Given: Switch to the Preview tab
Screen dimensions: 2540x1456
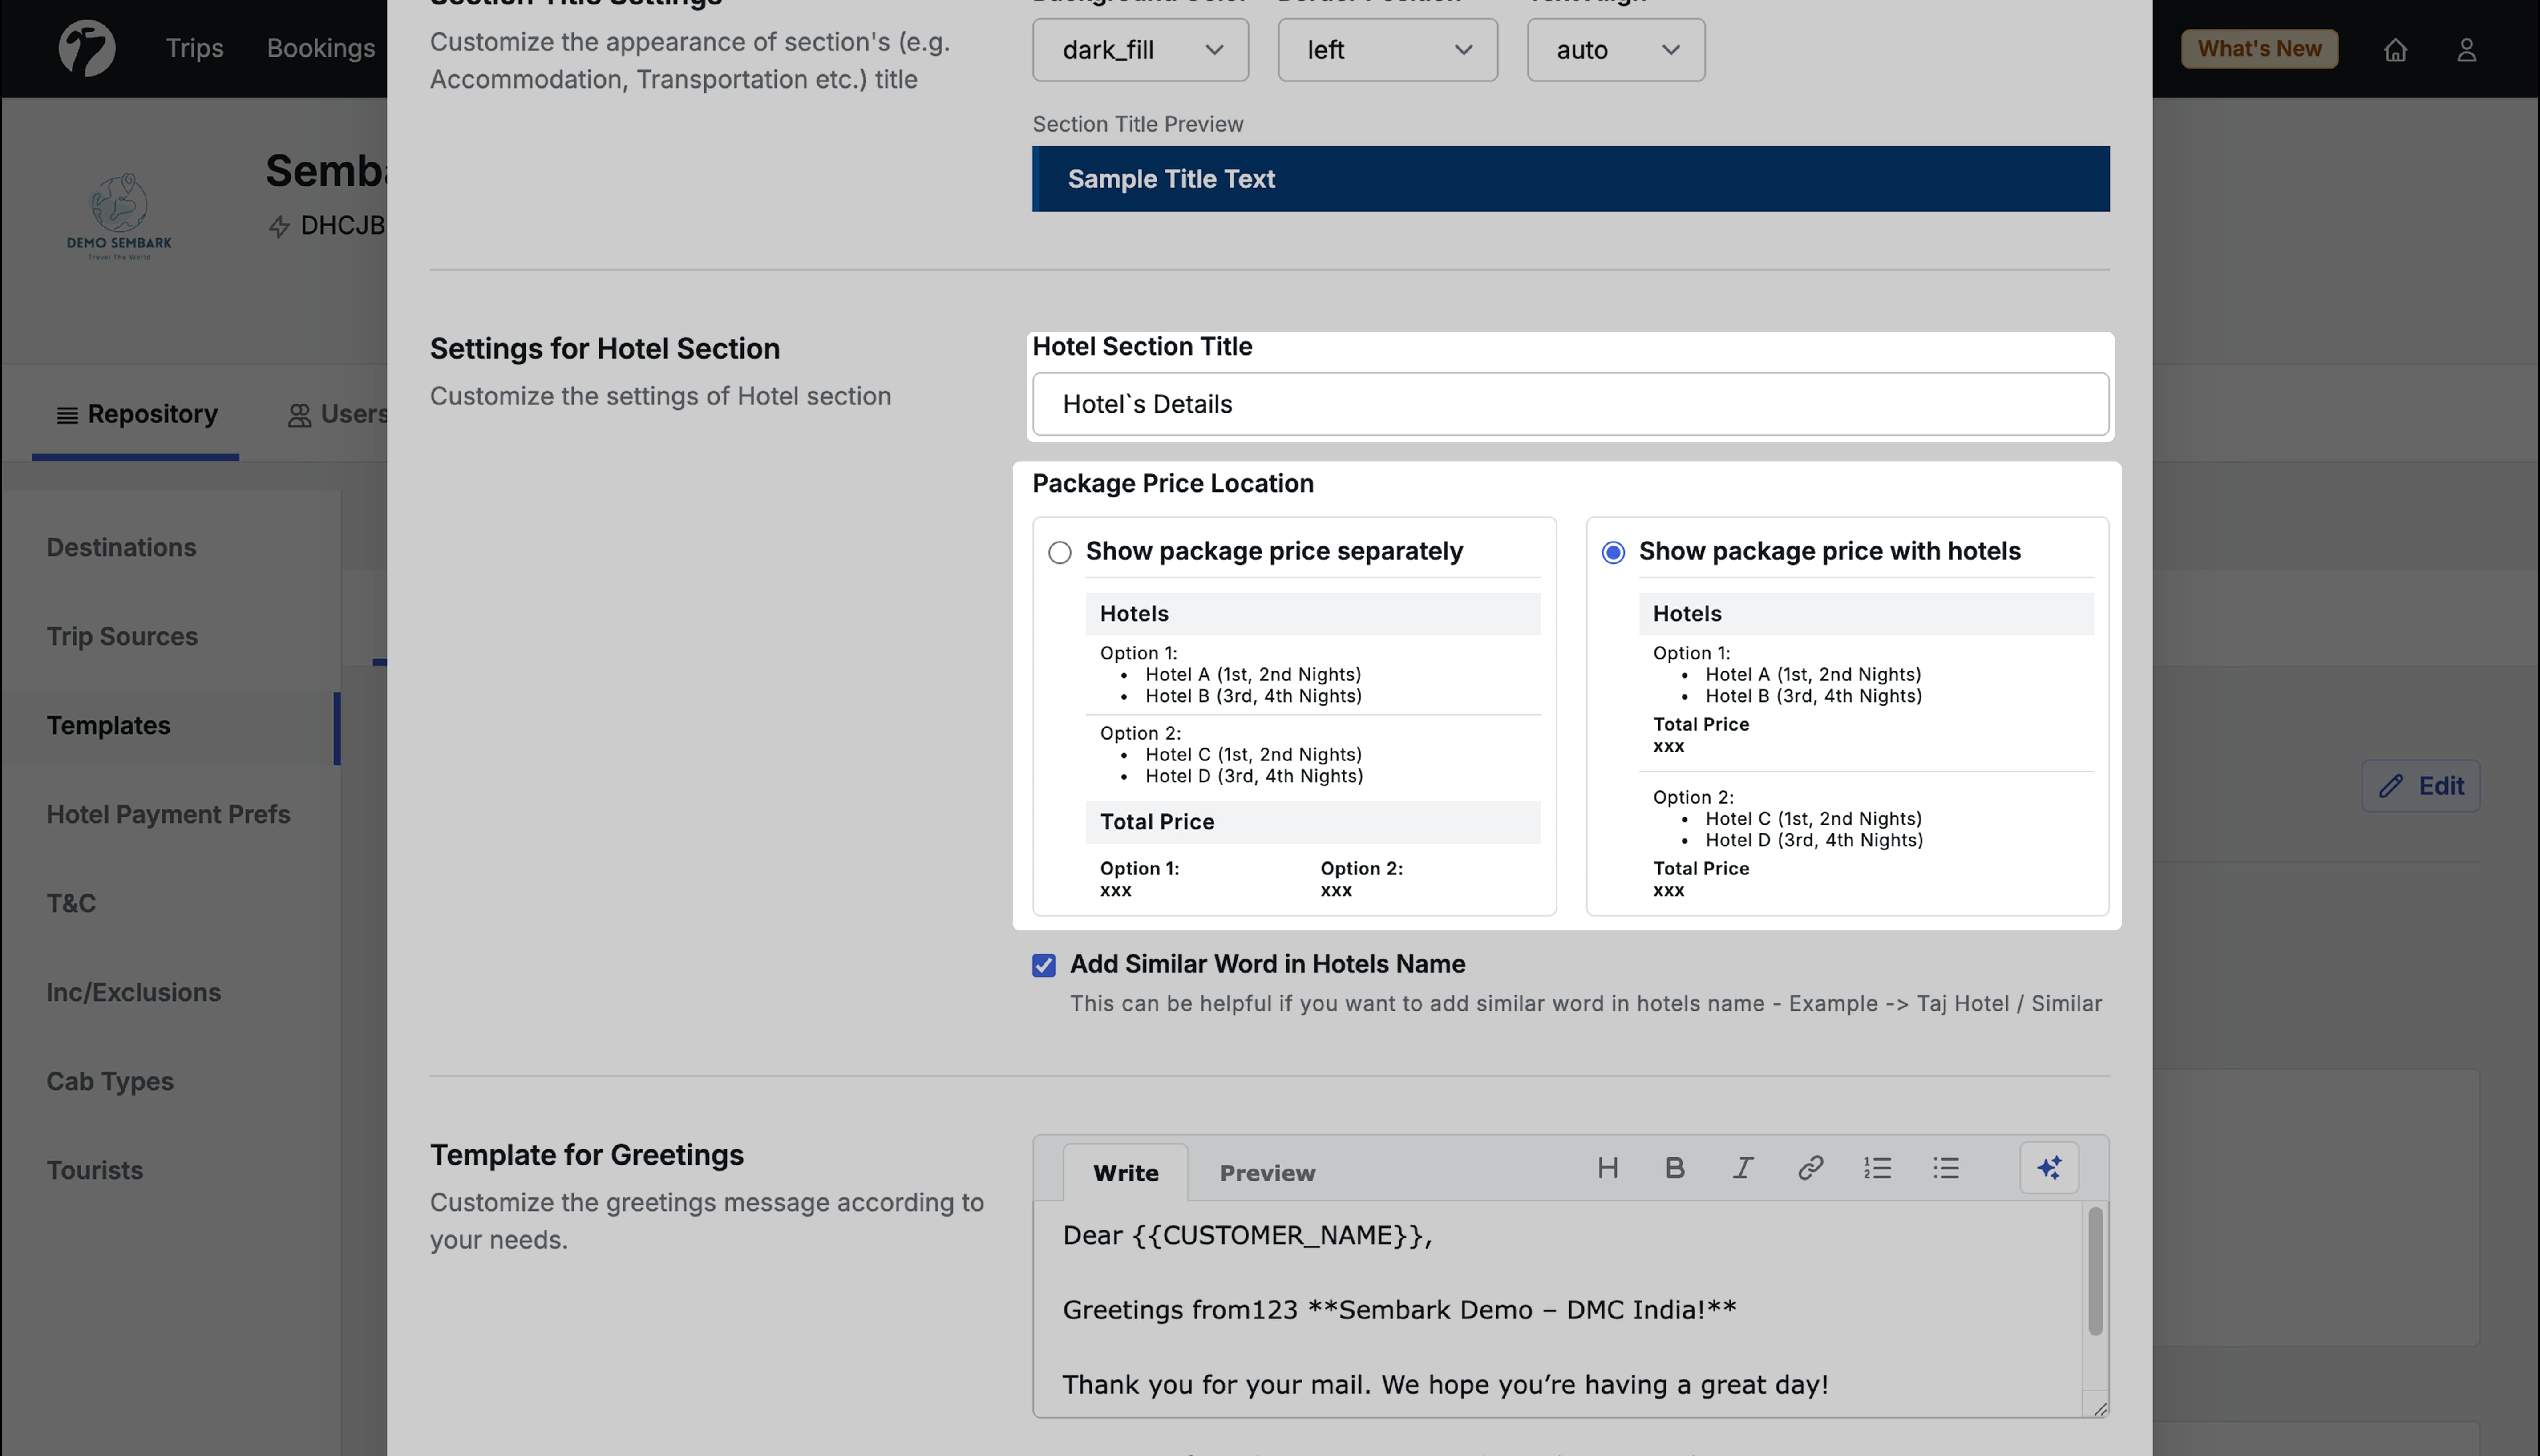Looking at the screenshot, I should [1267, 1173].
